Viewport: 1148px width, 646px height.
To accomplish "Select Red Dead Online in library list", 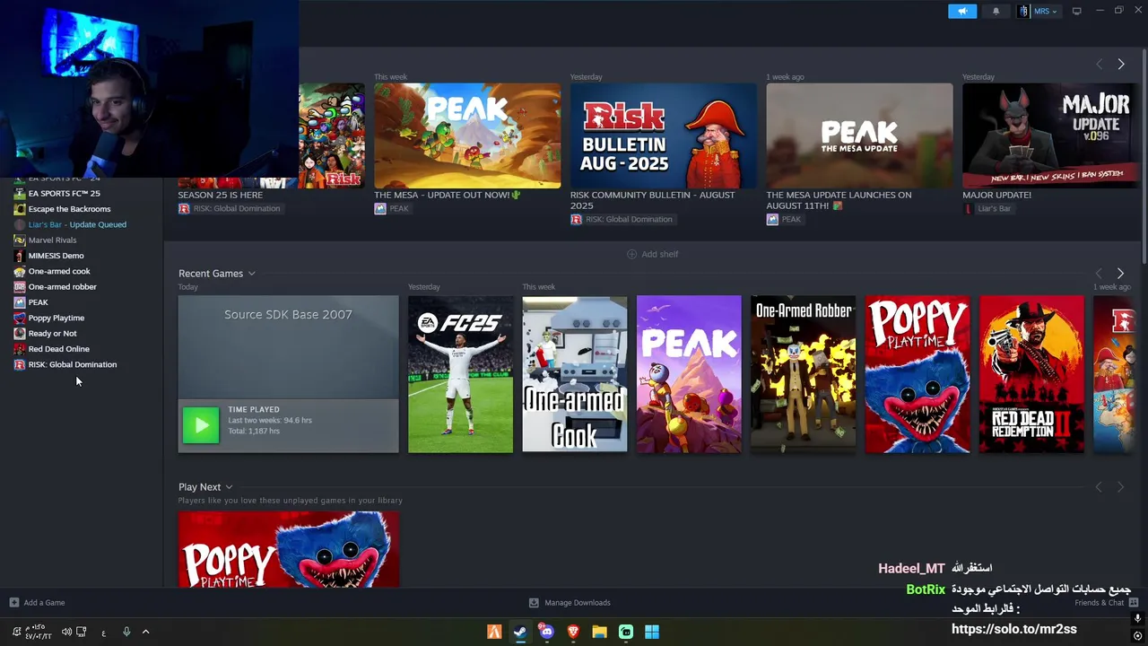I will [58, 349].
